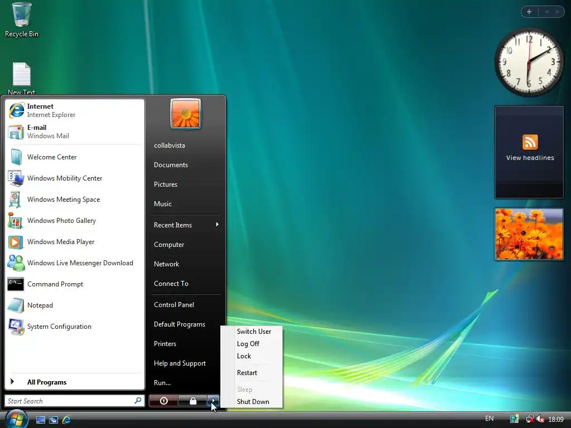Select Switch User from power menu
Image resolution: width=571 pixels, height=428 pixels.
254,332
